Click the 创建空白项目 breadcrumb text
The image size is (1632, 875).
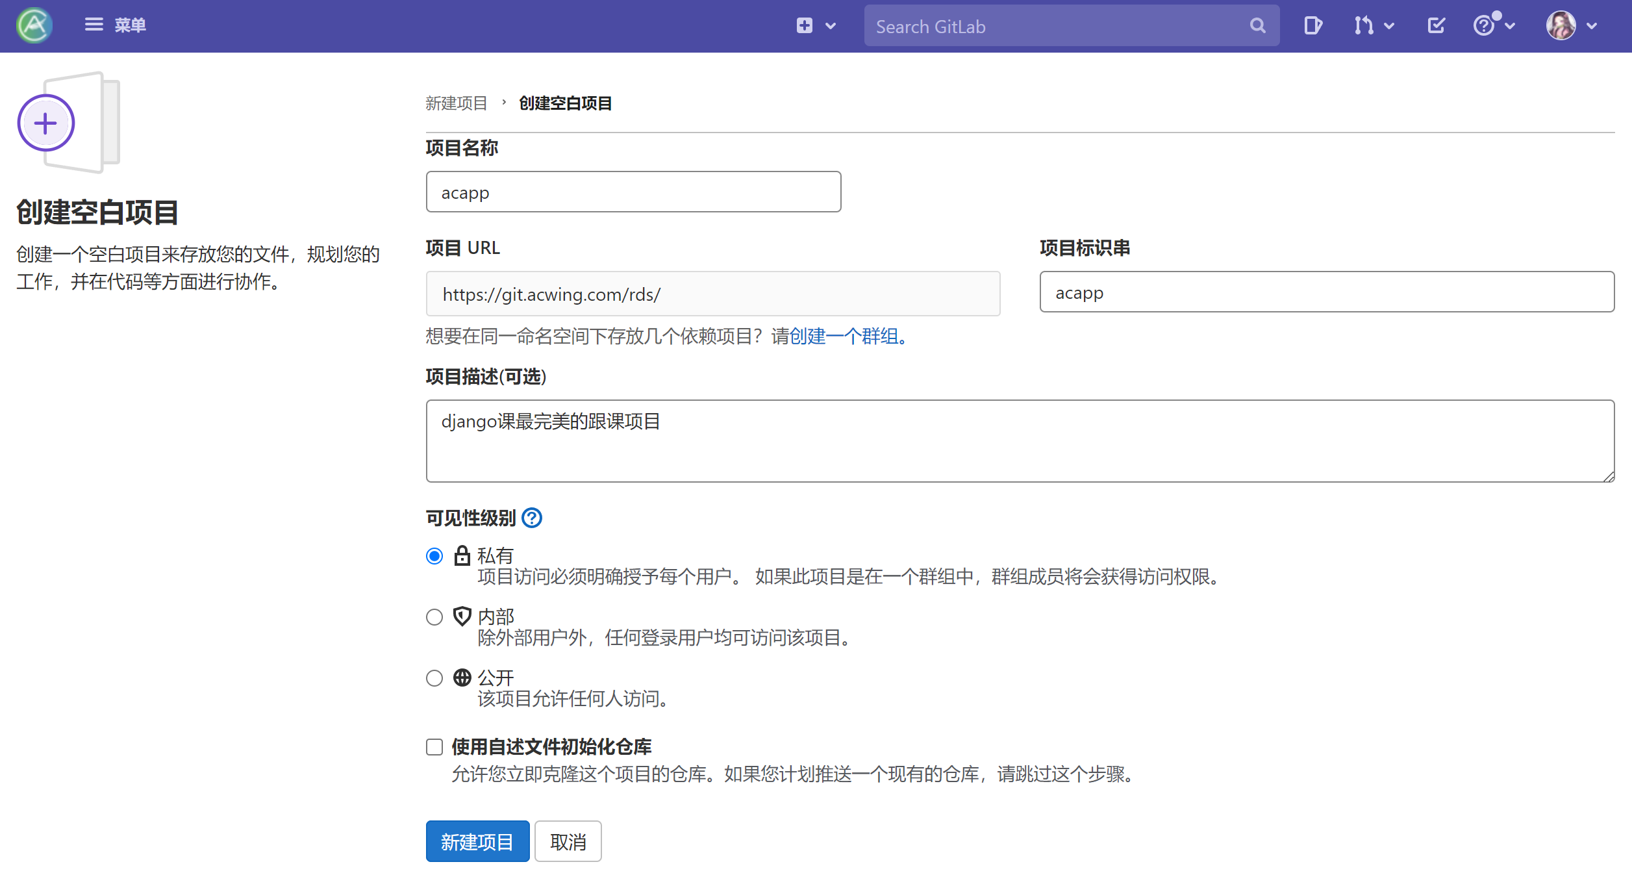[565, 103]
